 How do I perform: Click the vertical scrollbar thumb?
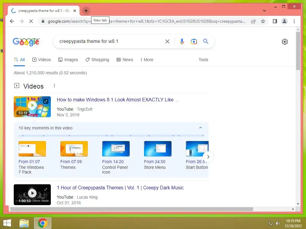[x=298, y=51]
